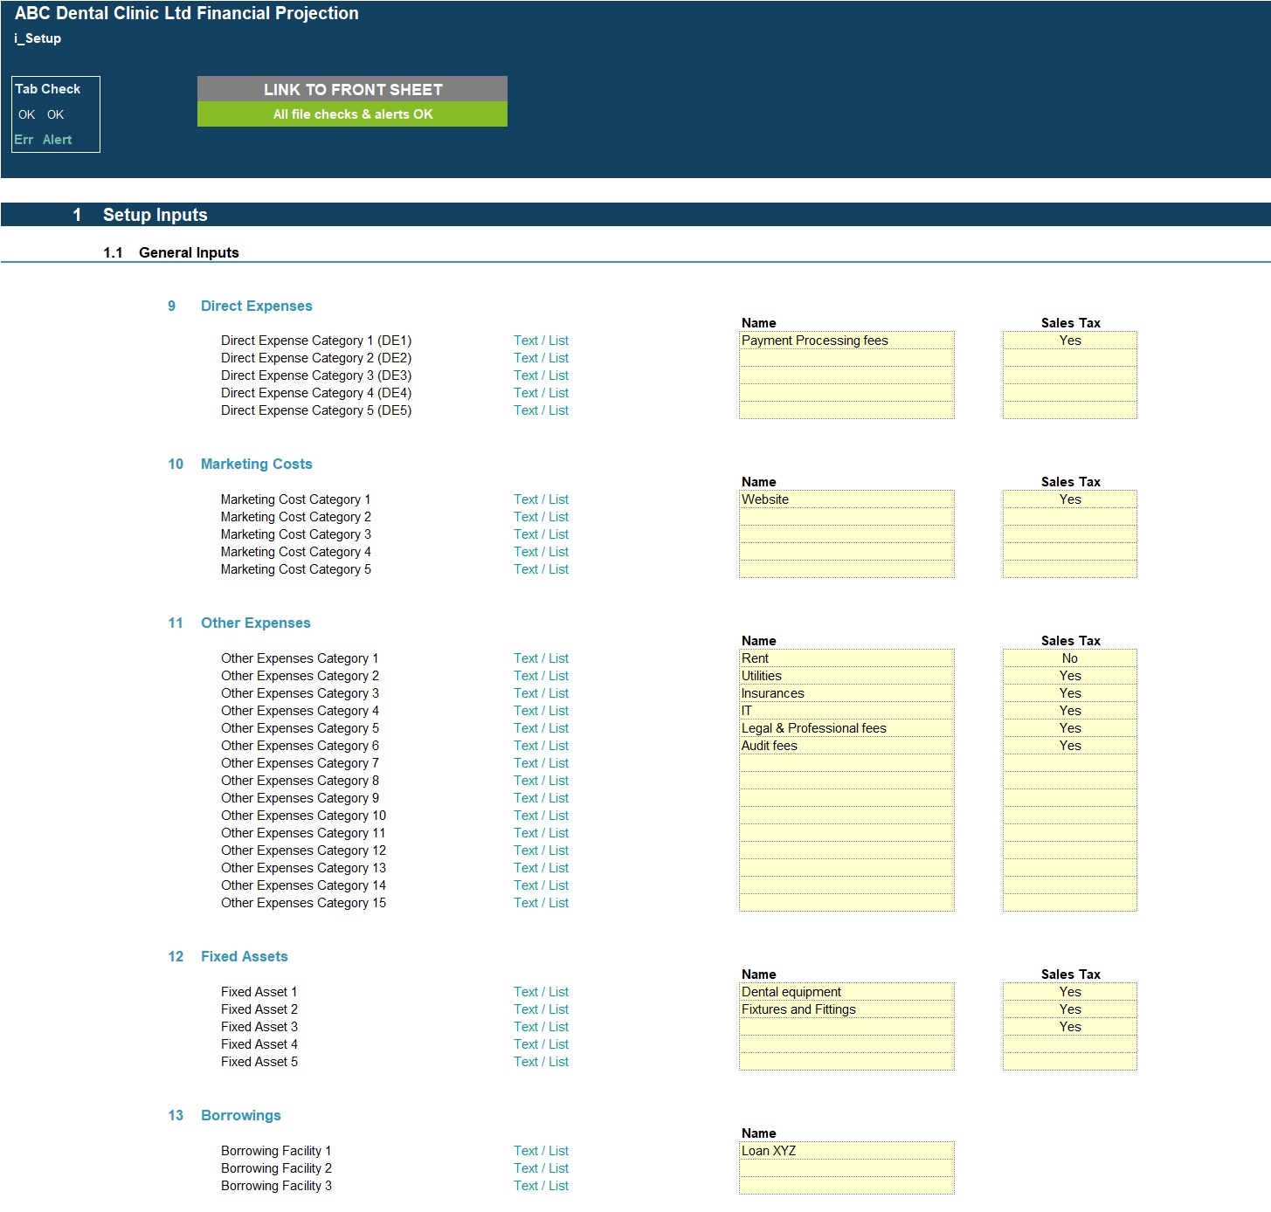The width and height of the screenshot is (1271, 1212).
Task: Select the Insurances name cell
Action: click(x=846, y=693)
